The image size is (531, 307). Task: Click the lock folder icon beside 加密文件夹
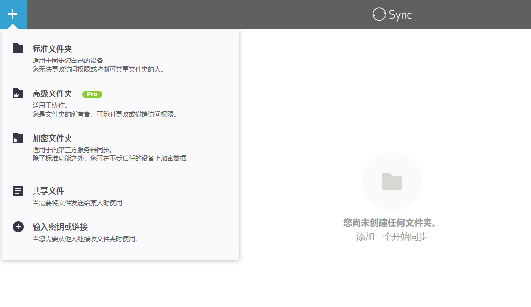[x=18, y=138]
